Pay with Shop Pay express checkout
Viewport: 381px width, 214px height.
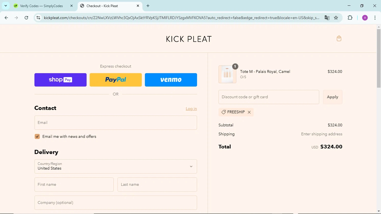pos(60,80)
